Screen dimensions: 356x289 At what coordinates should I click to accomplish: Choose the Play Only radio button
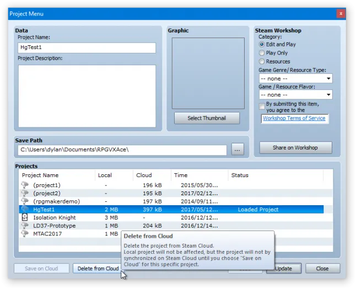point(262,53)
